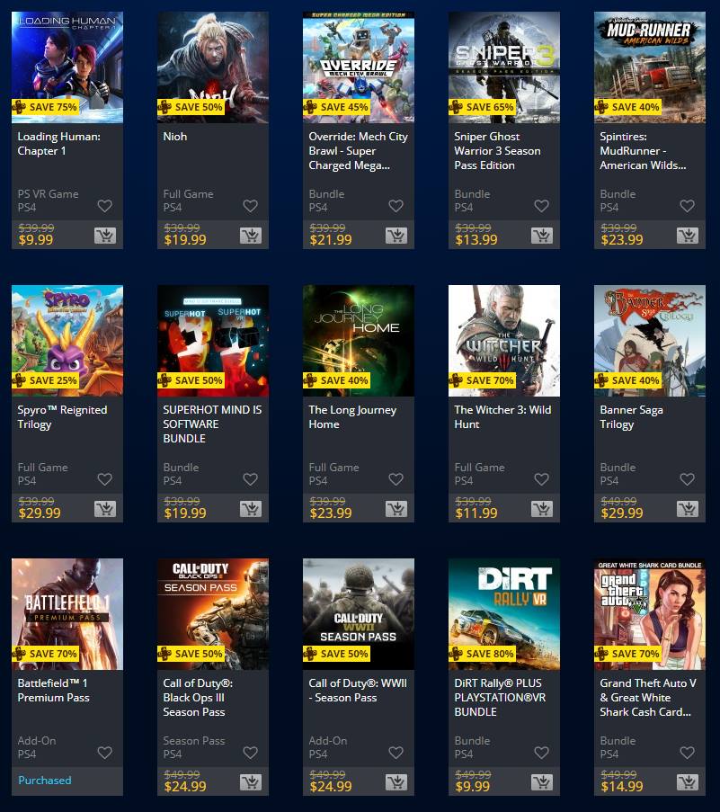Open Call of Duty Black Ops III Season Pass
The width and height of the screenshot is (720, 812).
[x=199, y=698]
